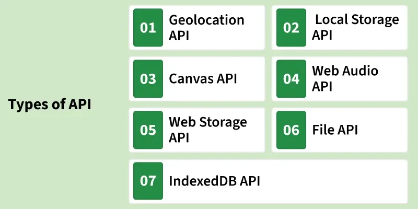Image resolution: width=418 pixels, height=209 pixels.
Task: Open the IndexedDB API label
Action: click(214, 181)
